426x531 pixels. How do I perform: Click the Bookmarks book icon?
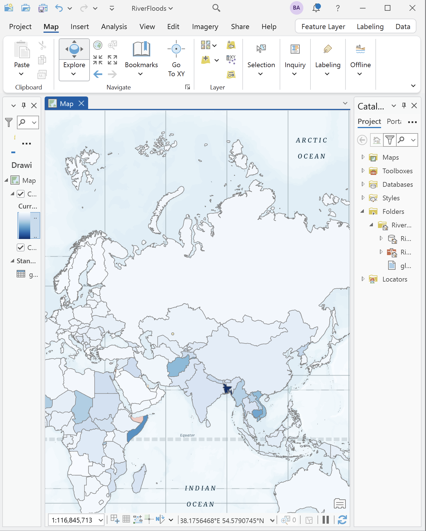[x=141, y=49]
